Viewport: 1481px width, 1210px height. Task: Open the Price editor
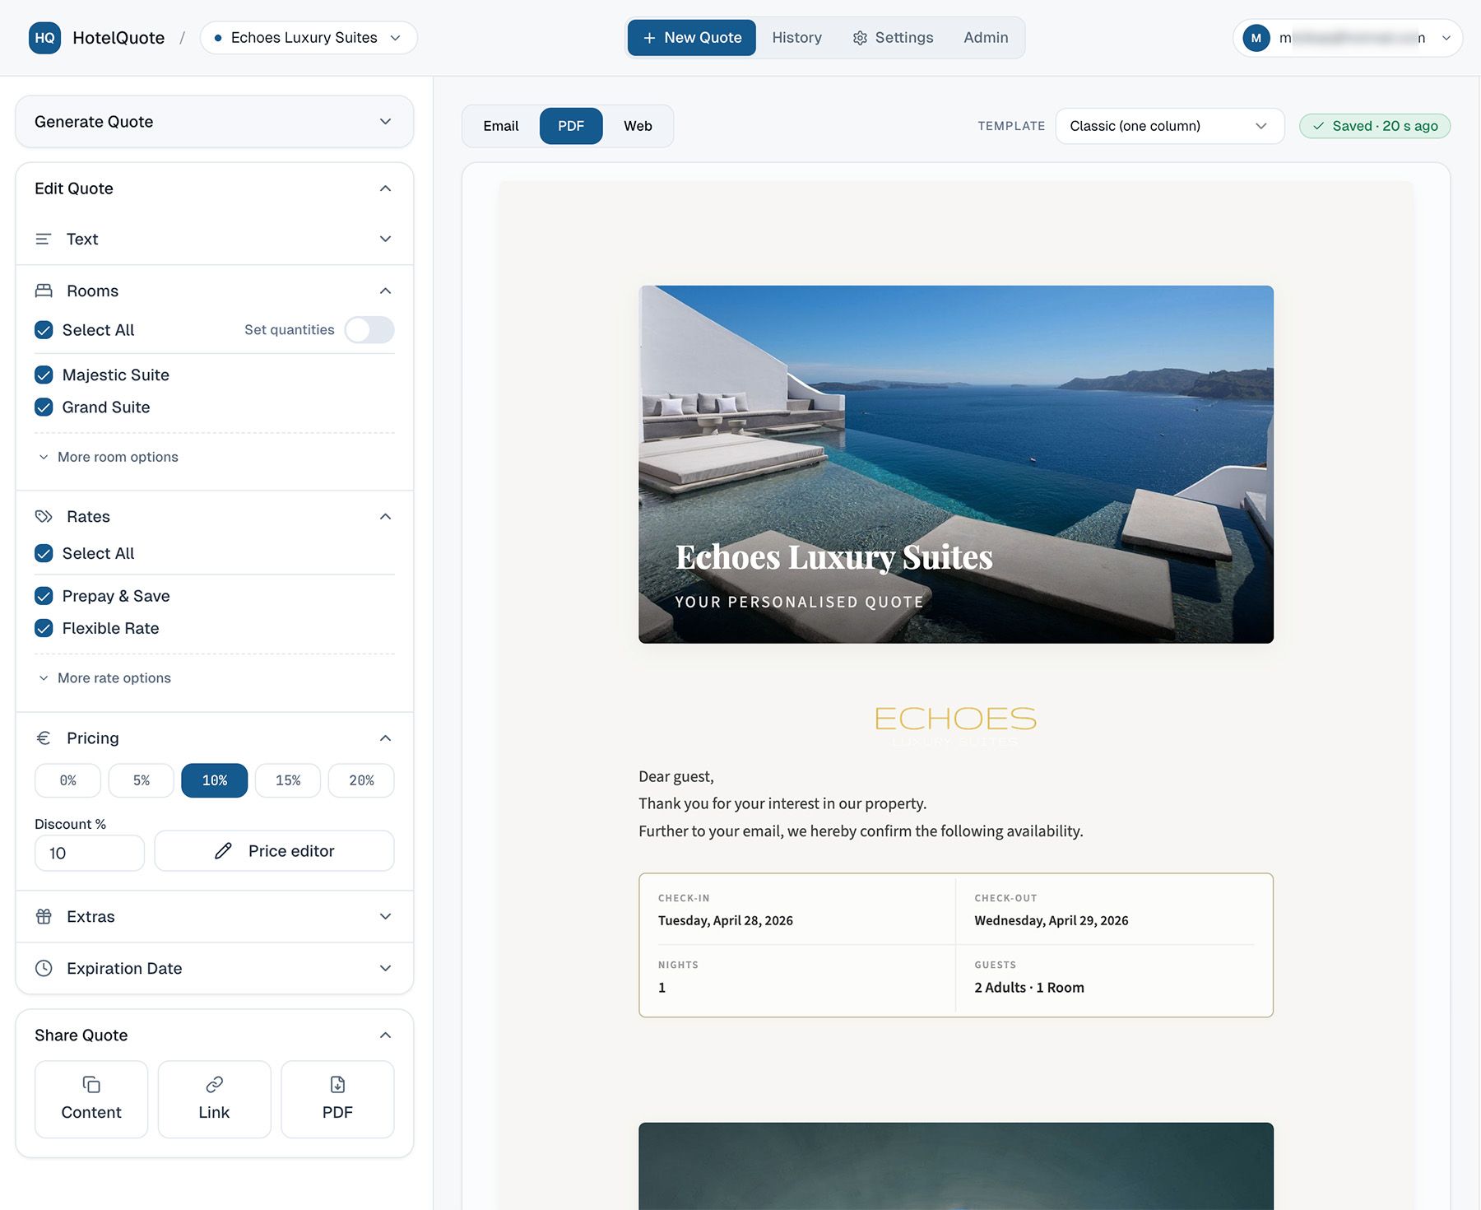274,850
